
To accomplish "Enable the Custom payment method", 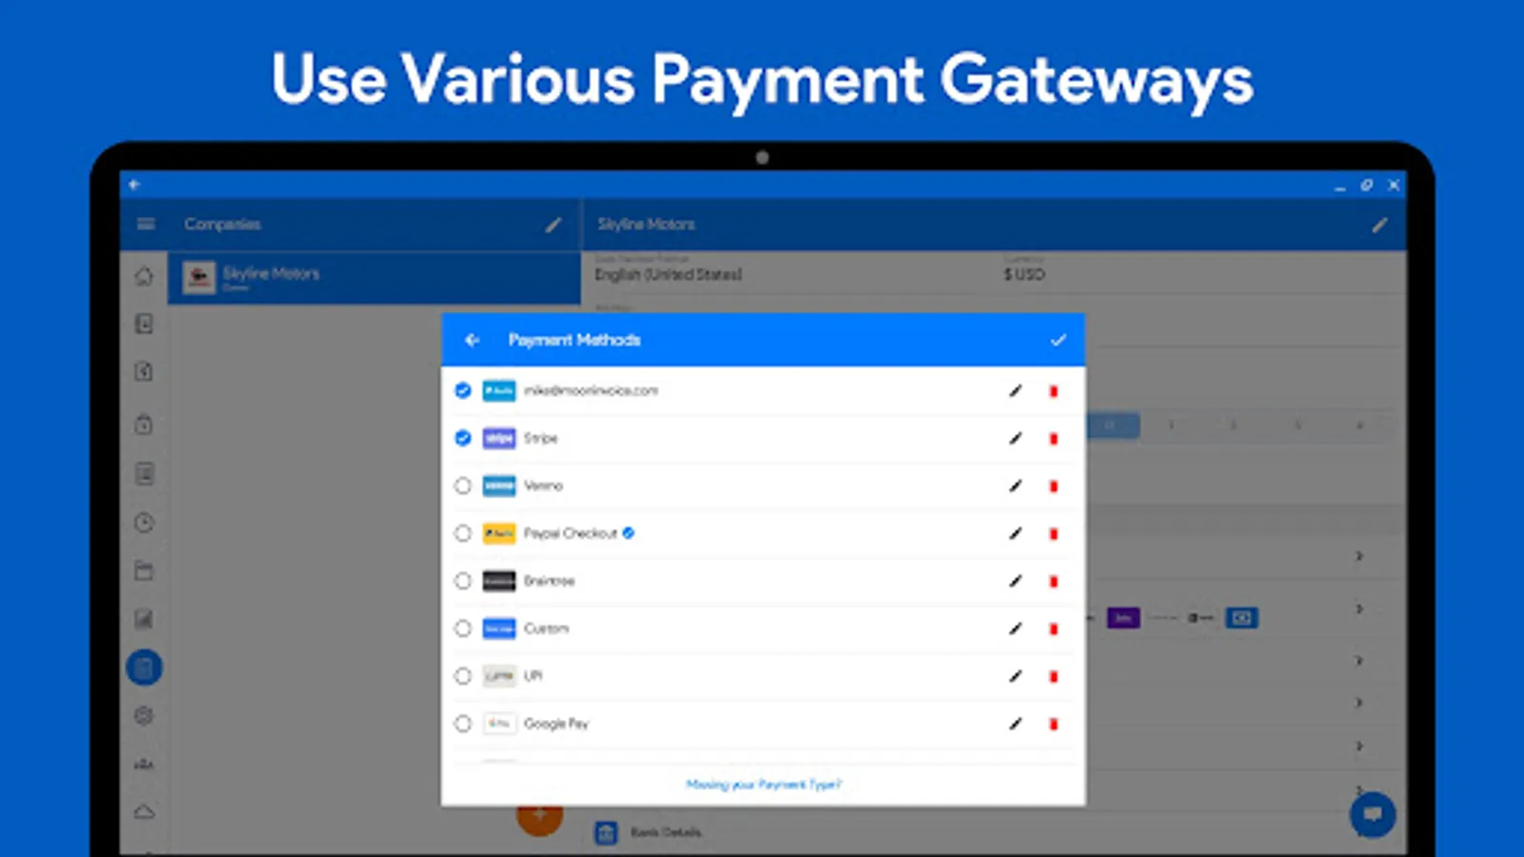I will click(x=463, y=628).
